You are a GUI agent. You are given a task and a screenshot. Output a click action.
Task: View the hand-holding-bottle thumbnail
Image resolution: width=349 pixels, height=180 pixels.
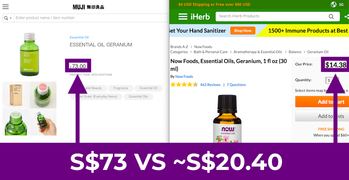43,122
